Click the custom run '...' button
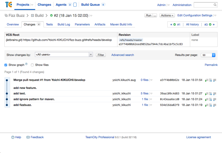This screenshot has width=222, height=153. [155, 15]
